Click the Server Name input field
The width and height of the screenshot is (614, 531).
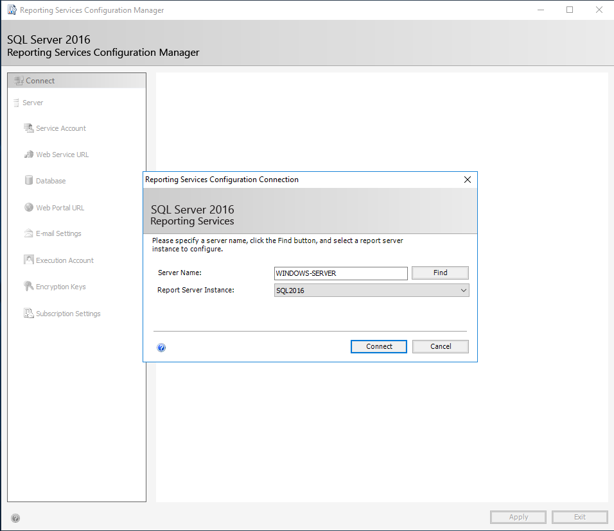340,273
